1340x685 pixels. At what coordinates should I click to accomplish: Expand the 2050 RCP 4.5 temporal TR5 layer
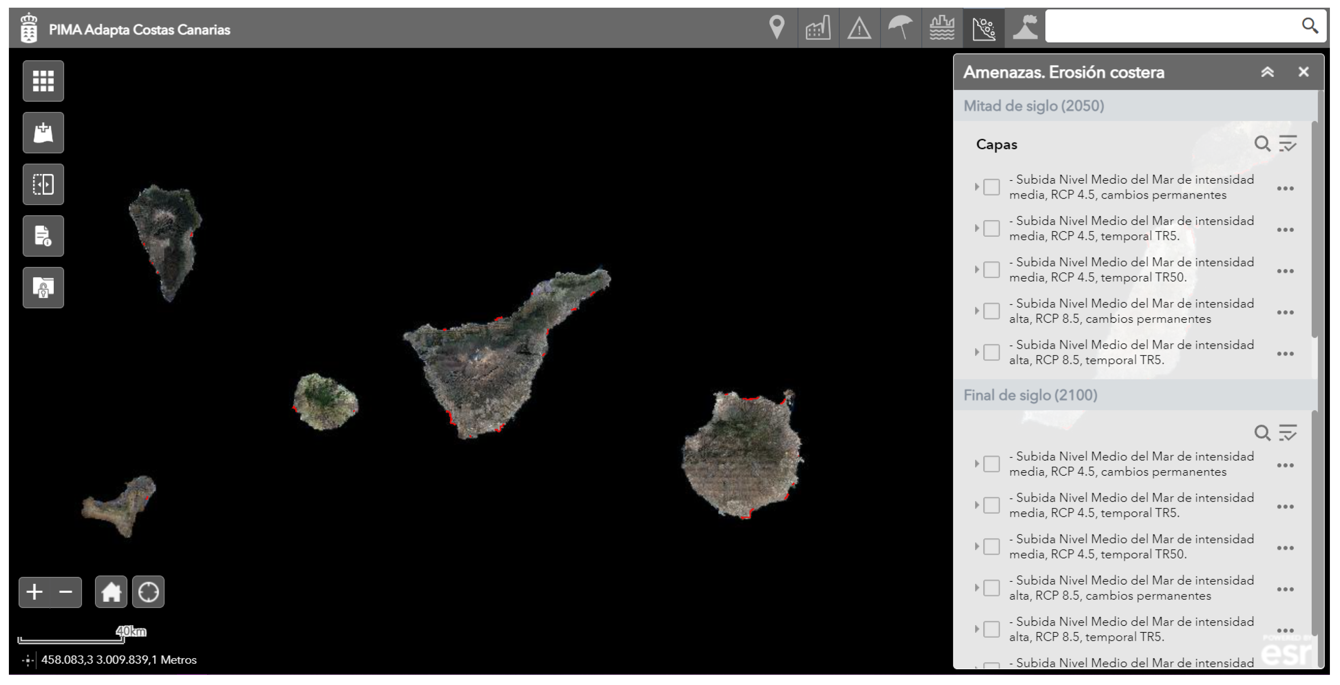976,228
